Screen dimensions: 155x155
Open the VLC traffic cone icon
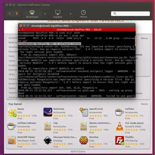119,126
